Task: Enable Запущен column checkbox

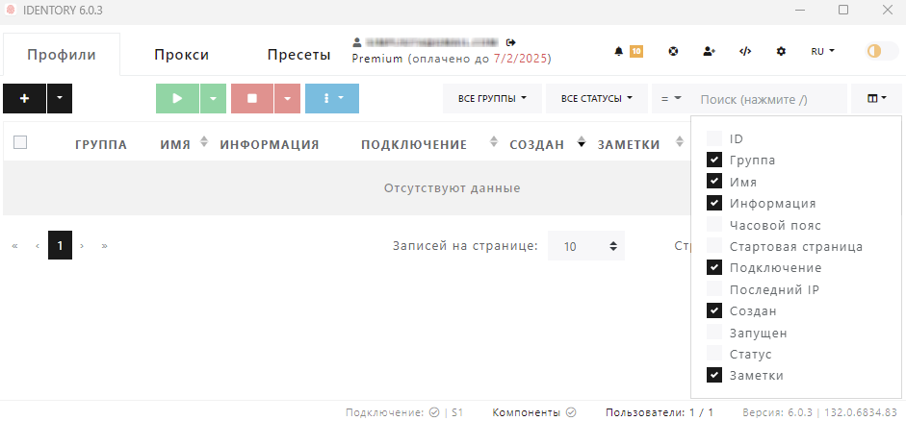Action: [714, 333]
